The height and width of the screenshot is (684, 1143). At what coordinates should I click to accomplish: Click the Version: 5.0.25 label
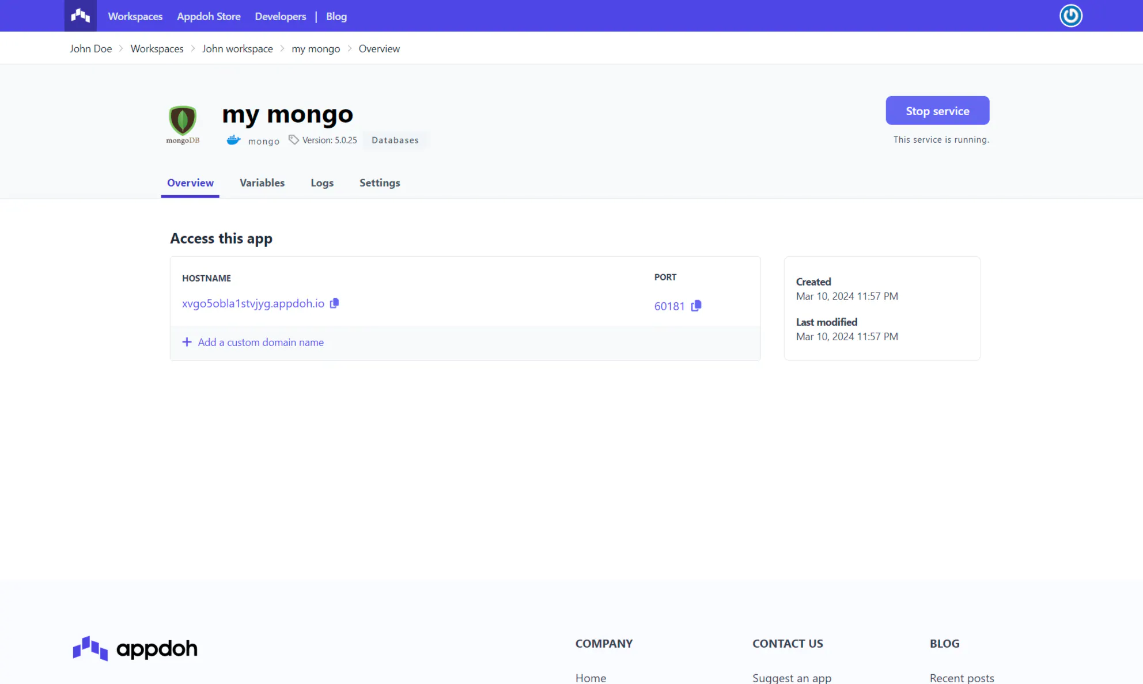point(330,140)
